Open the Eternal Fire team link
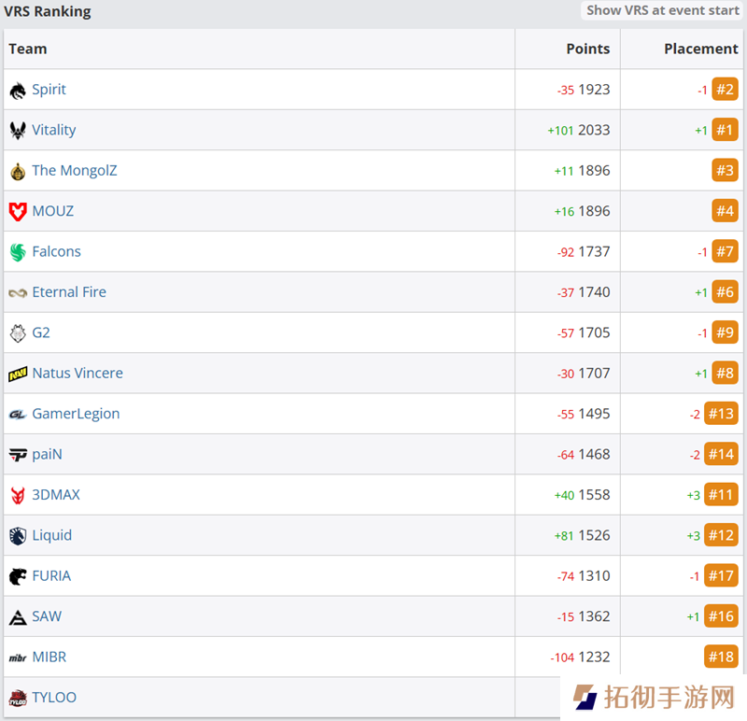 (69, 291)
